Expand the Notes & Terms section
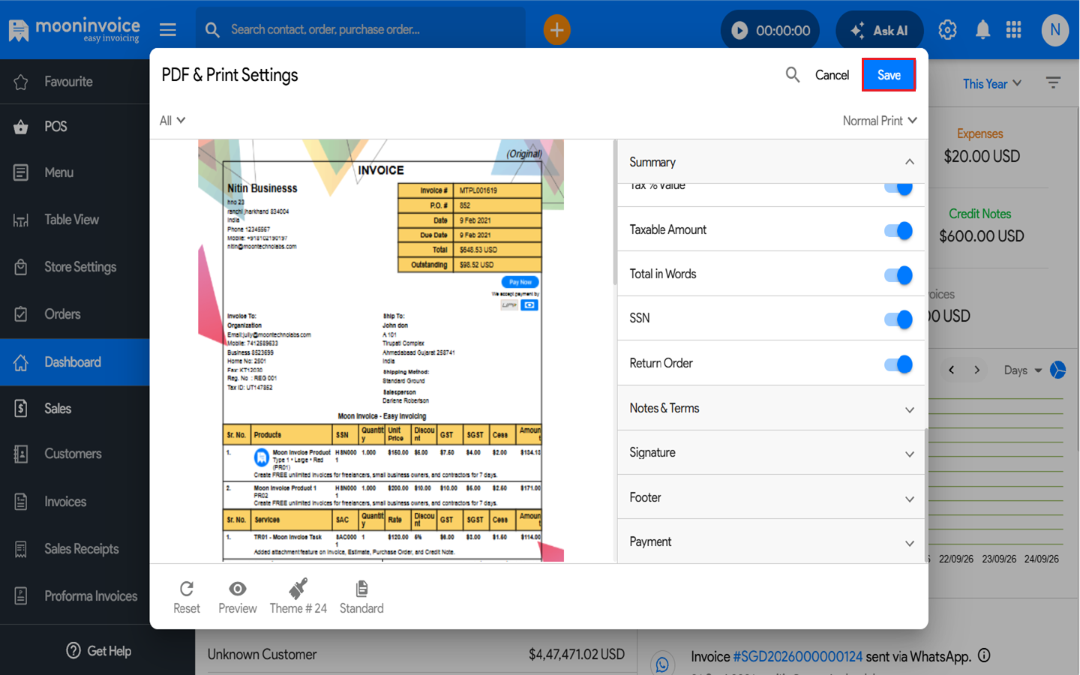This screenshot has width=1080, height=675. tap(772, 408)
